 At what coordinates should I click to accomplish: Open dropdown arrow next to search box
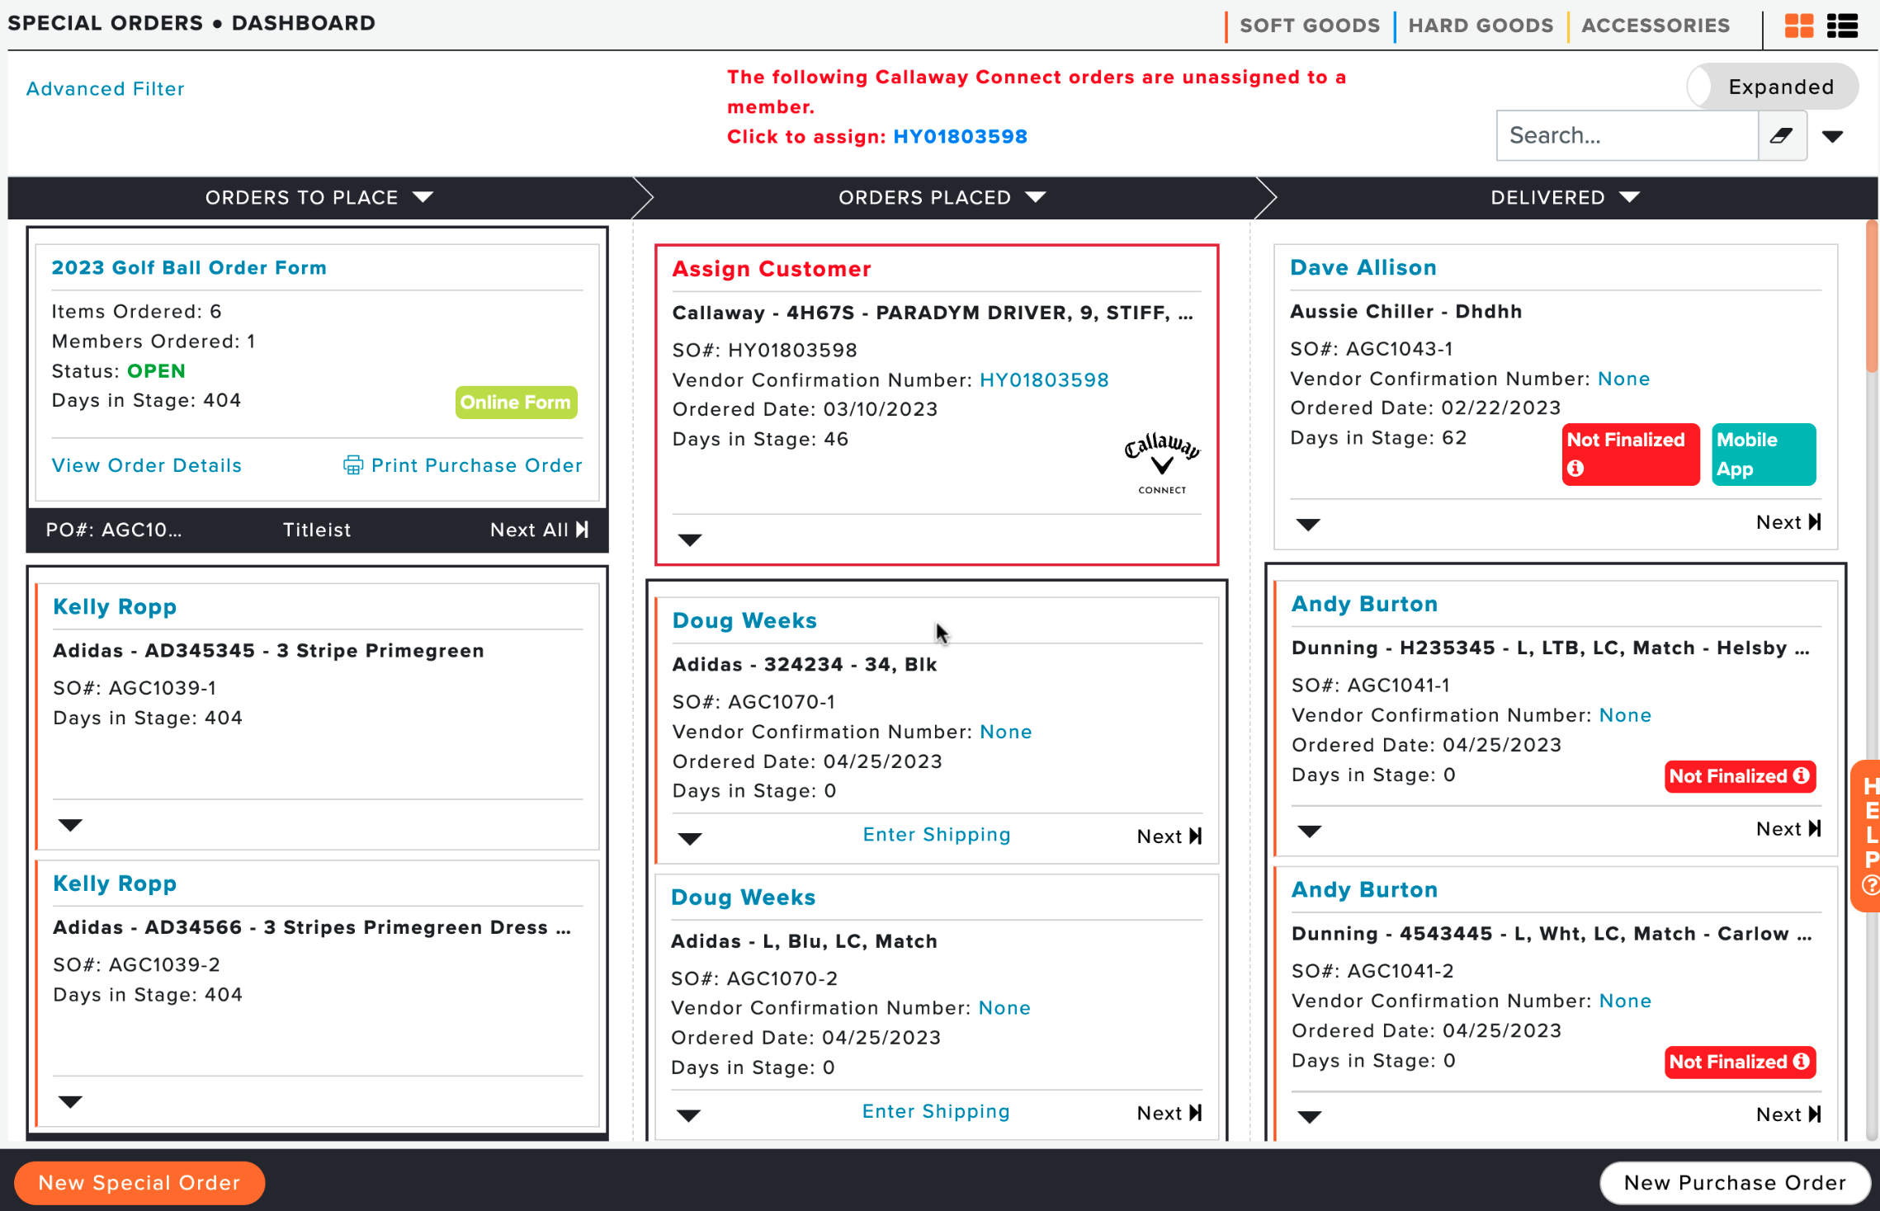tap(1833, 137)
